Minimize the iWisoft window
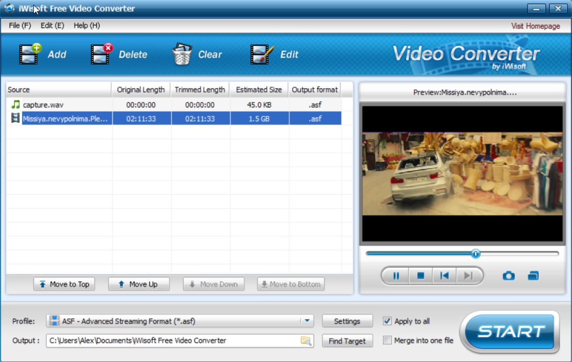Screen dimensions: 572x362 [x=537, y=8]
